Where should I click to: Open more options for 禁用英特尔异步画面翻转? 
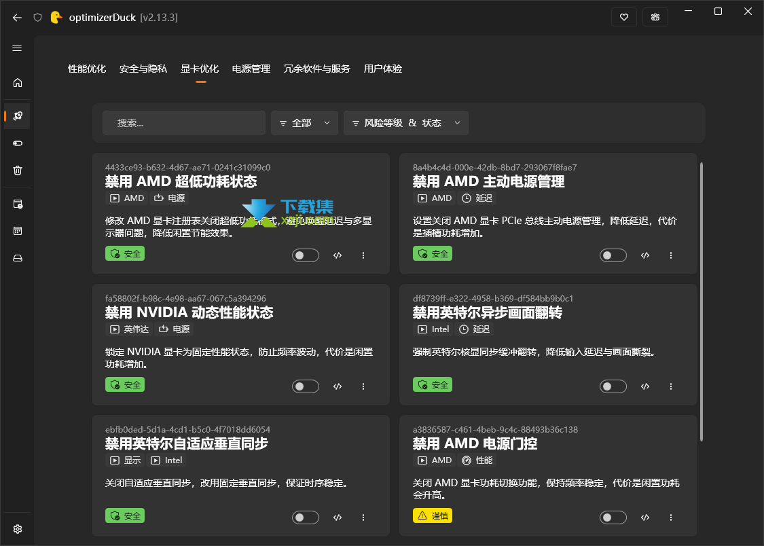pyautogui.click(x=671, y=386)
